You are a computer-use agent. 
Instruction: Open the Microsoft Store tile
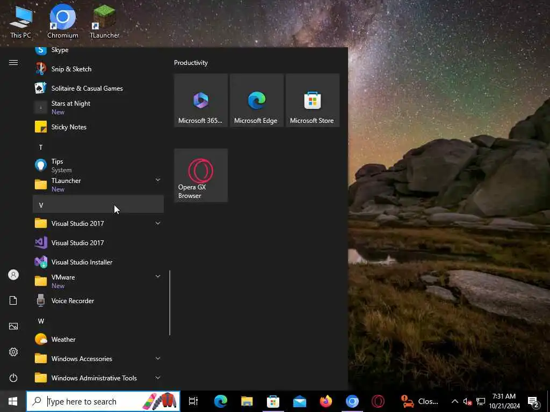pyautogui.click(x=313, y=100)
